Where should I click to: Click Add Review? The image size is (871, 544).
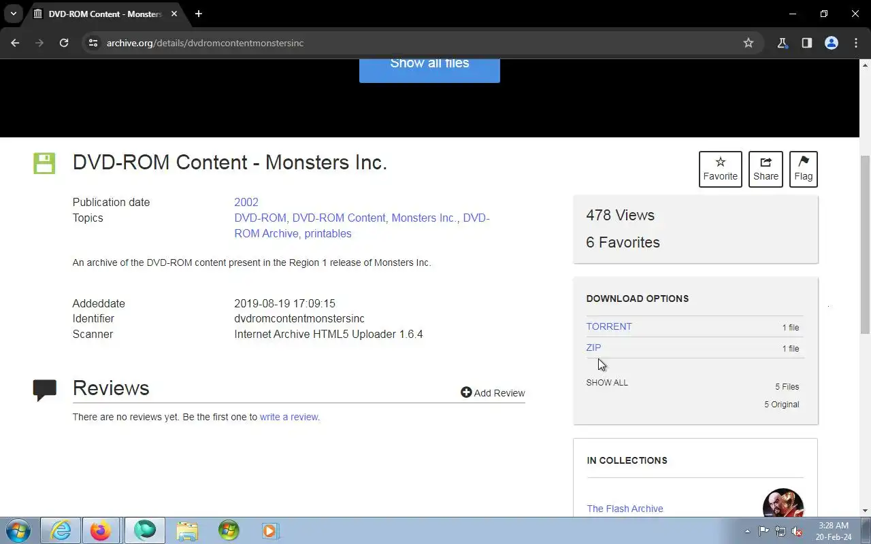coord(493,392)
